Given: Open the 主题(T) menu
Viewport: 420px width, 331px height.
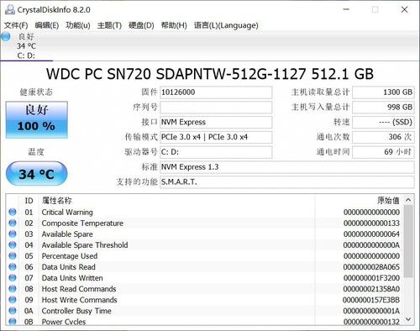Looking at the screenshot, I should click(x=109, y=25).
